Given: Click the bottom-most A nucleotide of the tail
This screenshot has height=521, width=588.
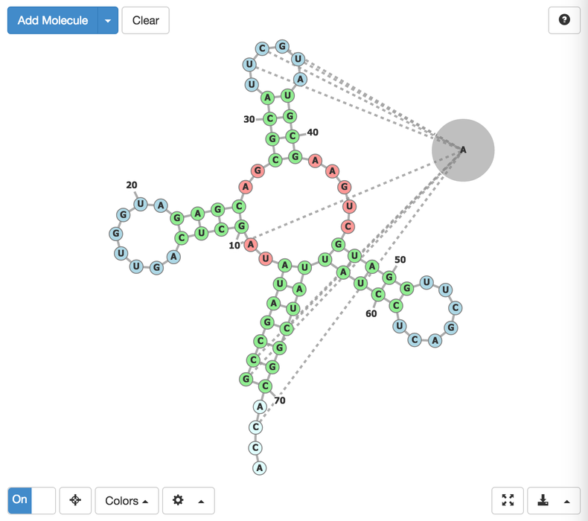Looking at the screenshot, I should coord(259,468).
